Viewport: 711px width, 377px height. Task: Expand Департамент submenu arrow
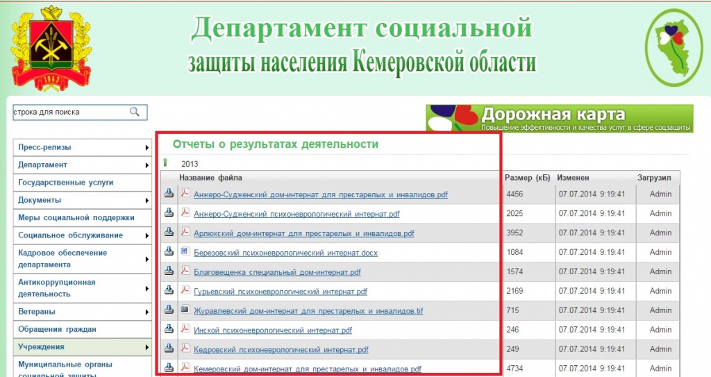tap(147, 165)
